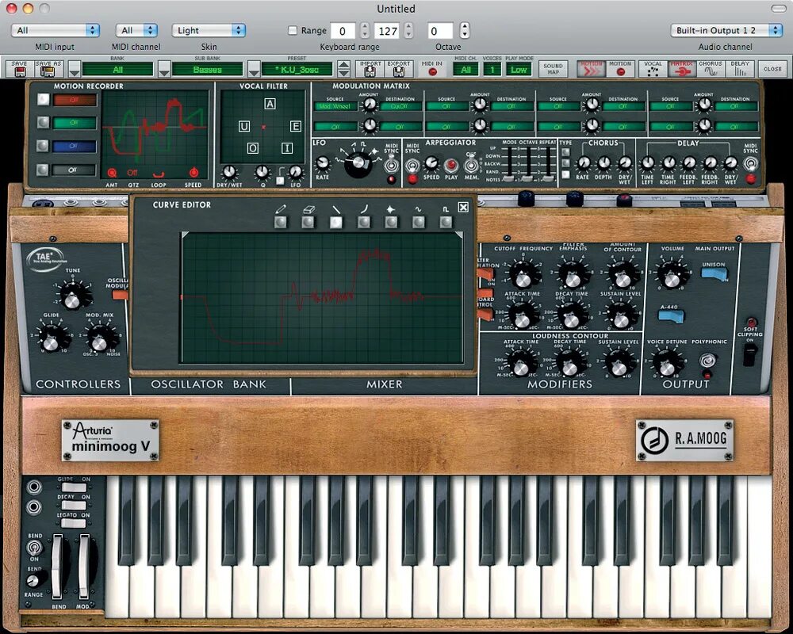Click the Save As floppy icon
Viewport: 793px width, 634px height.
pyautogui.click(x=48, y=68)
